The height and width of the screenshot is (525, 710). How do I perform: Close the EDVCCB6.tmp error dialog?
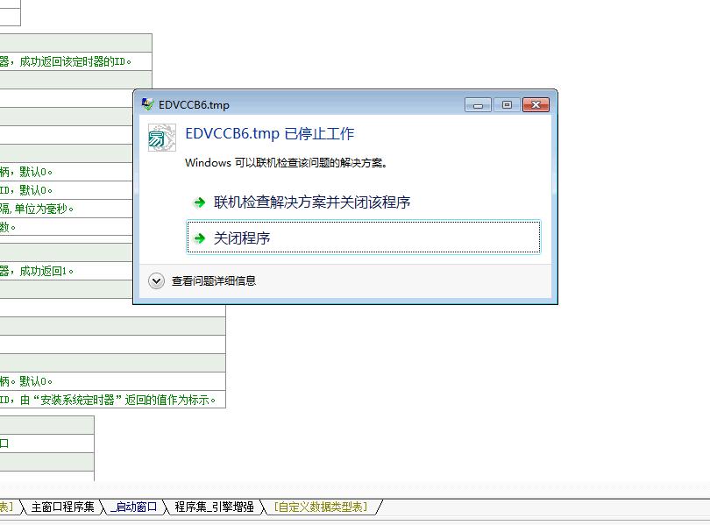pos(536,105)
